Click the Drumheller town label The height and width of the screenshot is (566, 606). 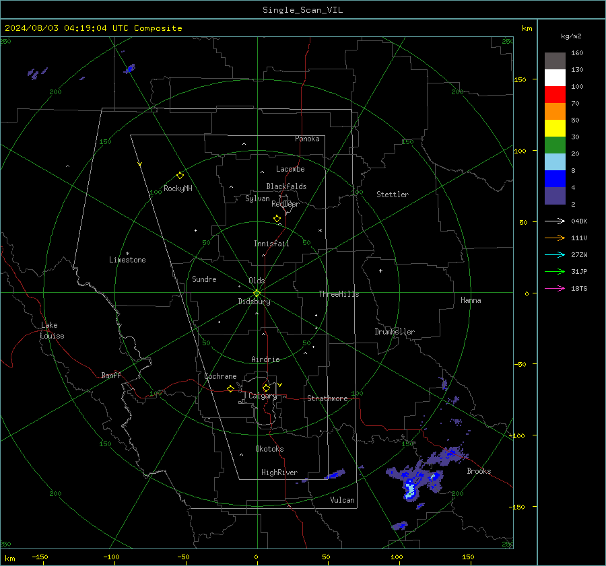395,332
